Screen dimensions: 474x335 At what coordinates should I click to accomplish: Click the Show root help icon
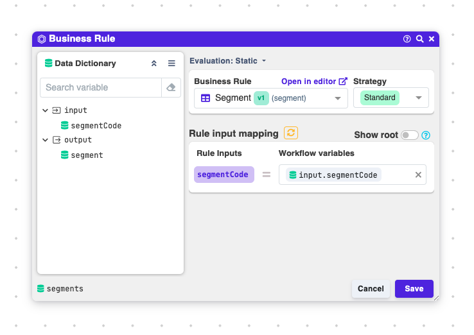[x=426, y=135]
